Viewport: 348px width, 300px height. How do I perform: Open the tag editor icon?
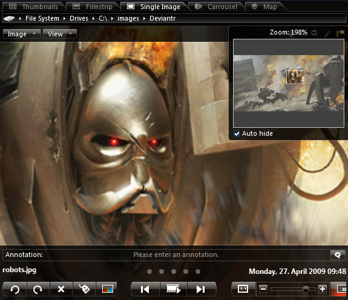(x=84, y=289)
